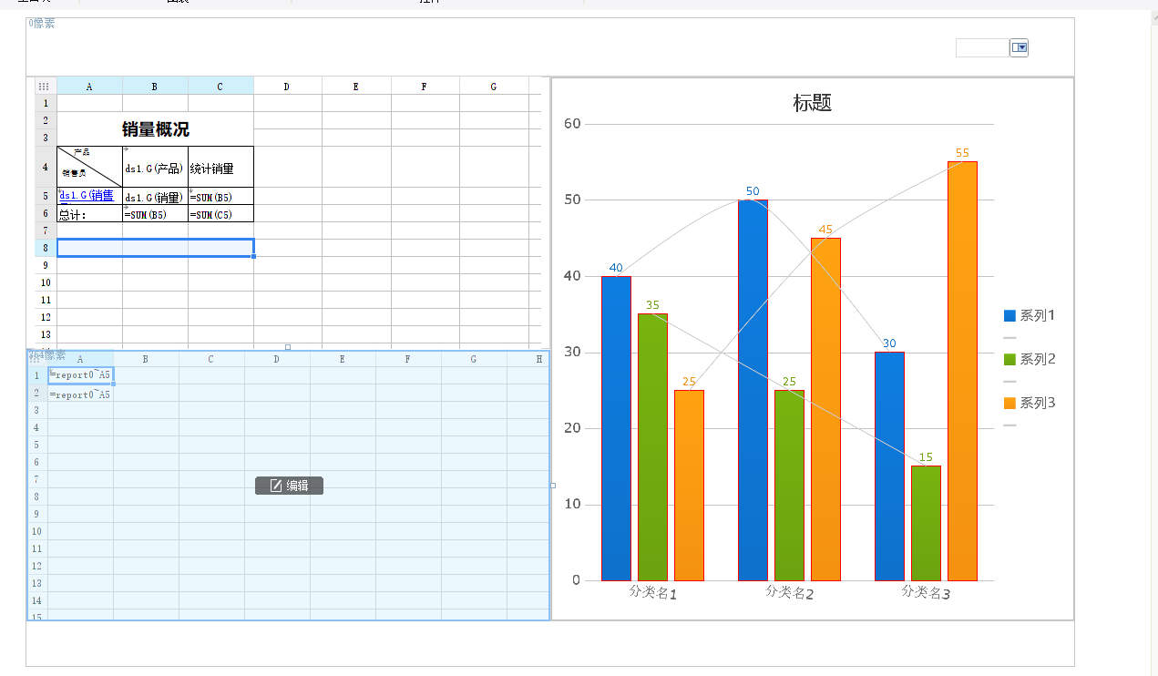The image size is (1158, 676).
Task: Click the blue bar labeled 50
Action: coord(753,390)
